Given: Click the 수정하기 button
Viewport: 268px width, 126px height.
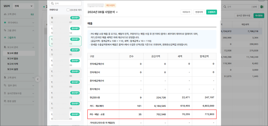Looking at the screenshot, I should tap(211, 12).
